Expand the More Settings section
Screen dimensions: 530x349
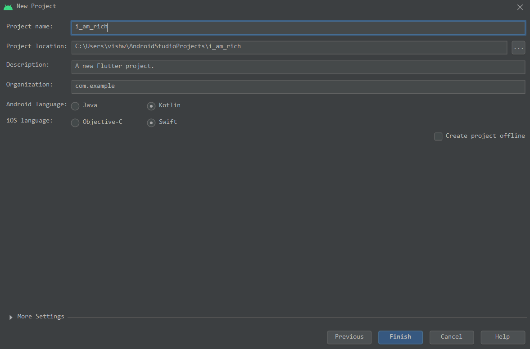40,317
